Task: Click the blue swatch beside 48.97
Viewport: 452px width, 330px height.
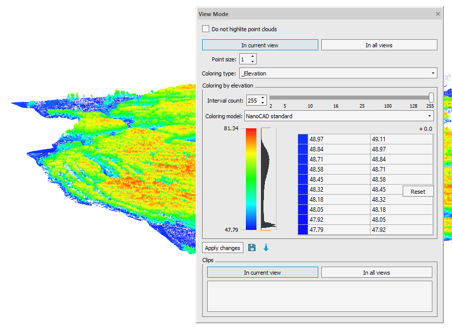Action: coord(303,139)
